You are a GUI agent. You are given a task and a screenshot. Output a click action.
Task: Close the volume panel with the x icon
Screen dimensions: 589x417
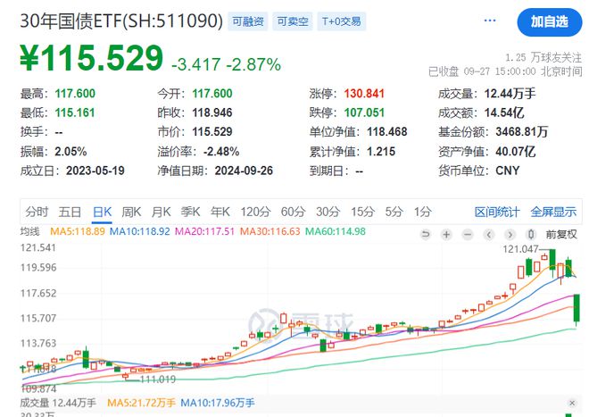click(572, 403)
